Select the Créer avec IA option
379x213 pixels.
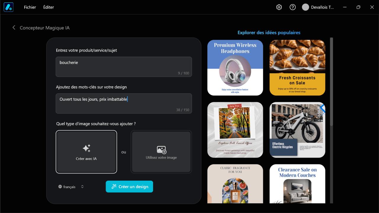pyautogui.click(x=86, y=152)
